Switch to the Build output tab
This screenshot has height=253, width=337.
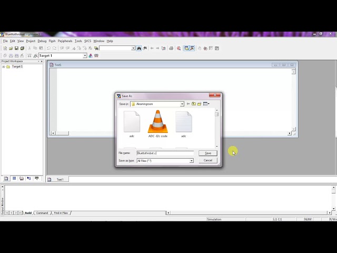coord(28,213)
